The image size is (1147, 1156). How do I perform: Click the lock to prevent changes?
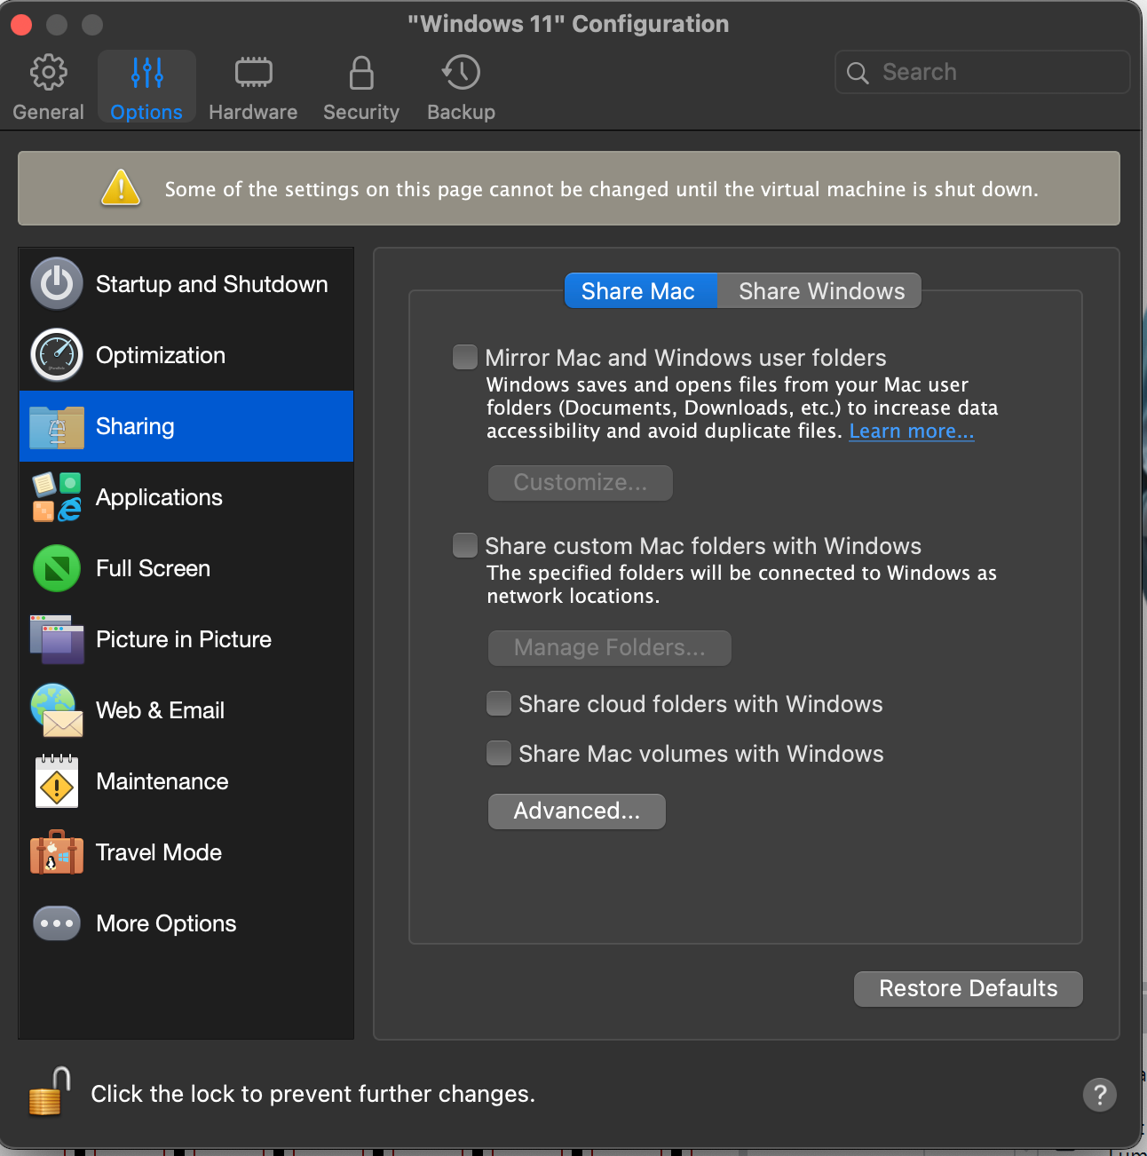49,1091
